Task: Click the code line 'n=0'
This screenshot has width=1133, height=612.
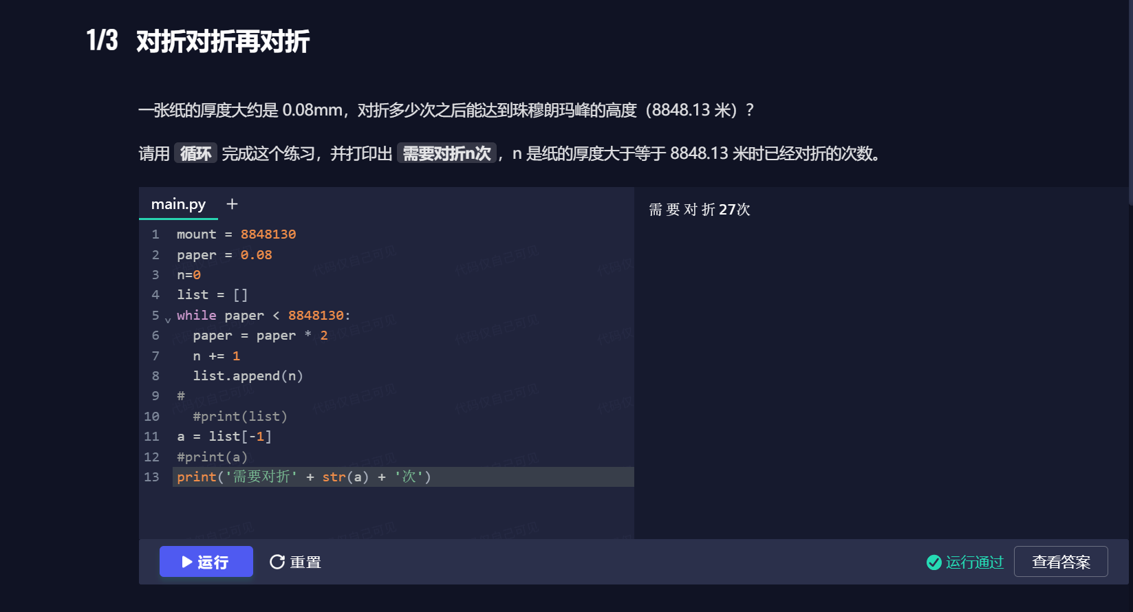Action: (188, 275)
